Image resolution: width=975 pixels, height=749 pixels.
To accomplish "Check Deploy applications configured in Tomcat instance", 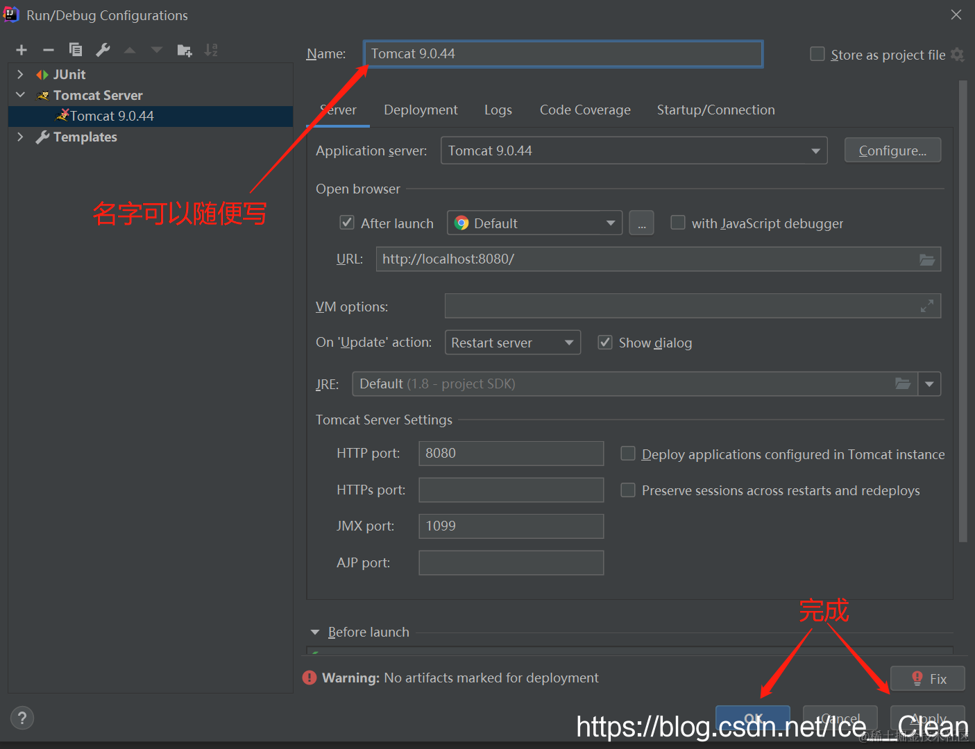I will [628, 454].
